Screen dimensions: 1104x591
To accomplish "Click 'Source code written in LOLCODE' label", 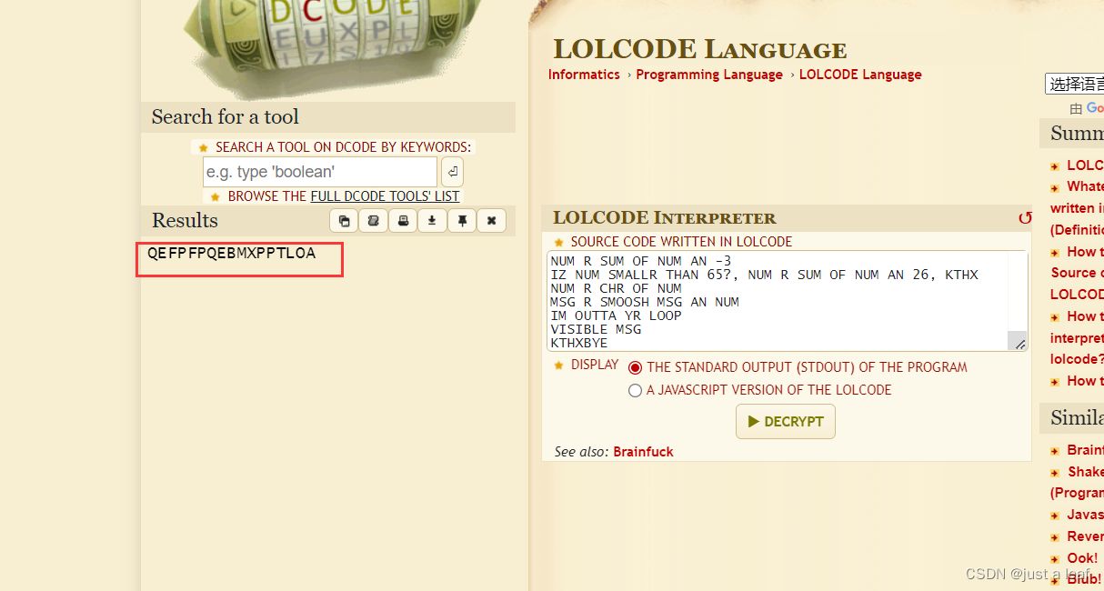I will (x=681, y=242).
